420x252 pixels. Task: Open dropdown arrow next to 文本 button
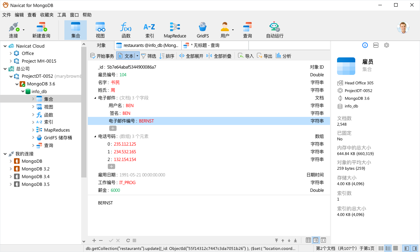pos(137,56)
